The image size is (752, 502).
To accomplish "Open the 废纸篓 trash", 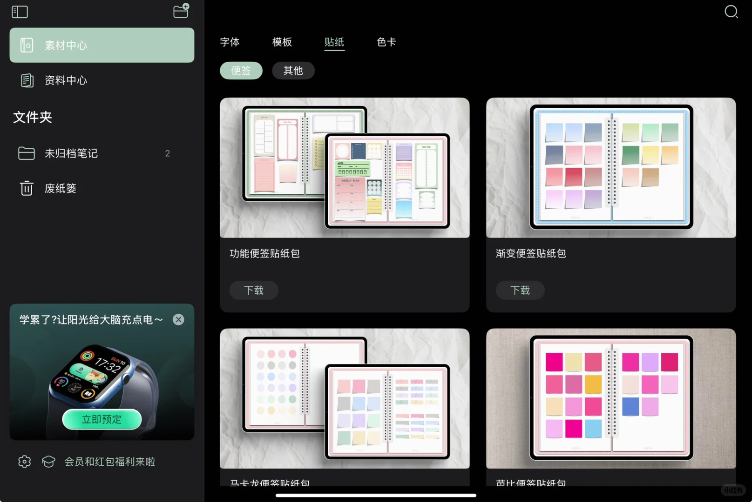I will point(102,188).
